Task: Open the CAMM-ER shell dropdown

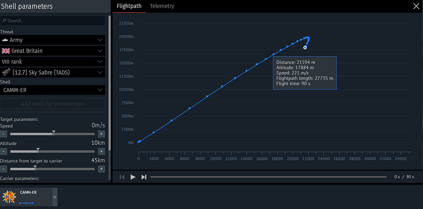Action: tap(52, 90)
